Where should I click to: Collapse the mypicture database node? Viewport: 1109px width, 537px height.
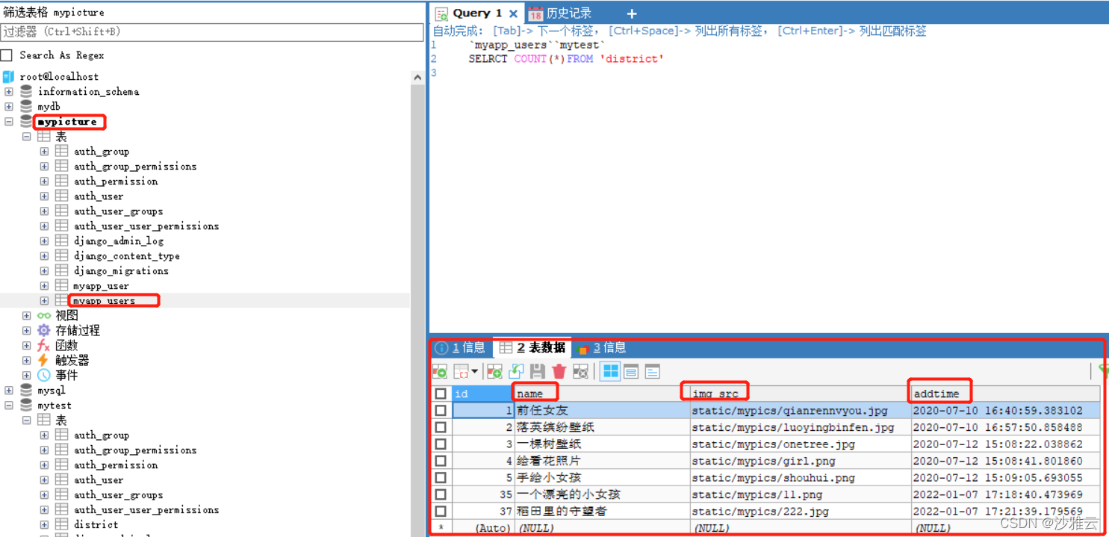[9, 121]
